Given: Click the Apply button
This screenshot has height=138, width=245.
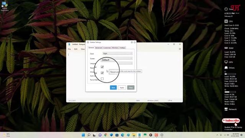Looking at the screenshot, I should (122, 88).
